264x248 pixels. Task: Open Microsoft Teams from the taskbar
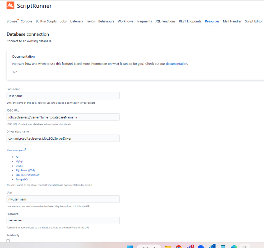[x=190, y=246]
